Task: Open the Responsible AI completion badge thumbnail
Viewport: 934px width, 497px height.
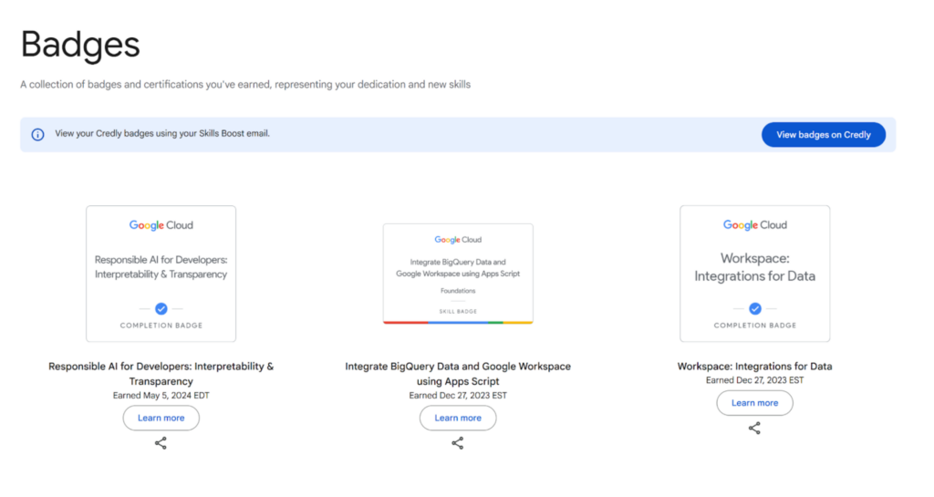Action: [x=161, y=274]
